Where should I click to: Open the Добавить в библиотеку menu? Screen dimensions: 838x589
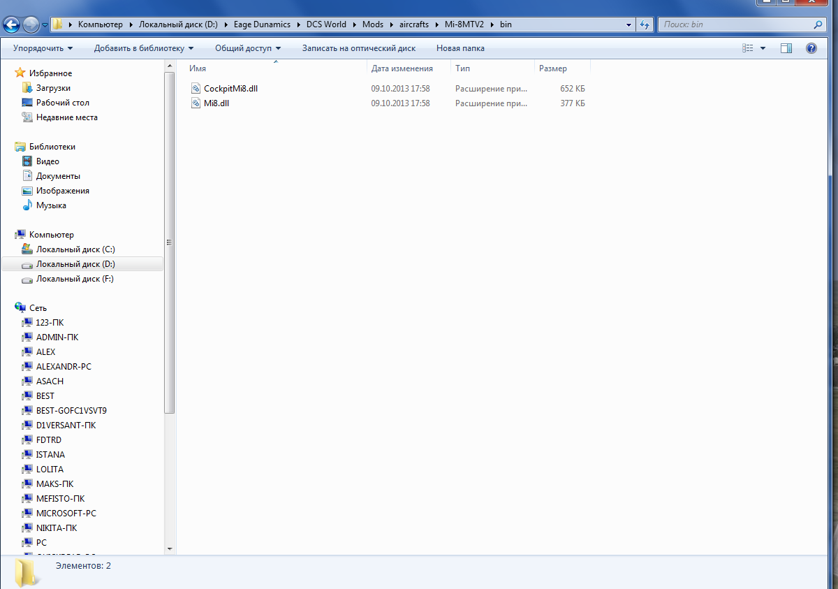[x=144, y=48]
